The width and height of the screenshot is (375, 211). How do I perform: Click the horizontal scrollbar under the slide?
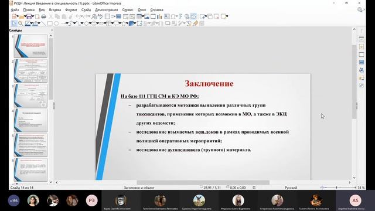pos(203,182)
